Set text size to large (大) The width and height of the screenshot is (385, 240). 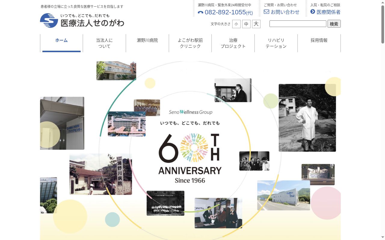coord(256,24)
